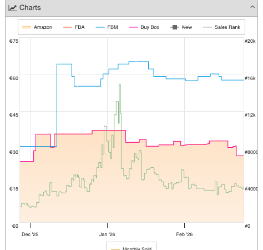Screen dimensions: 263x250
Task: Enable the struck-through New series
Action: tap(181, 27)
